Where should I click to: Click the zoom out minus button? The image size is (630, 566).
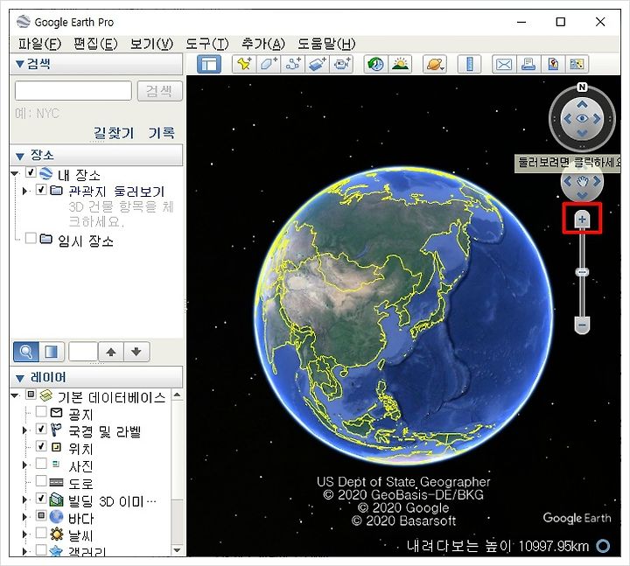click(582, 325)
